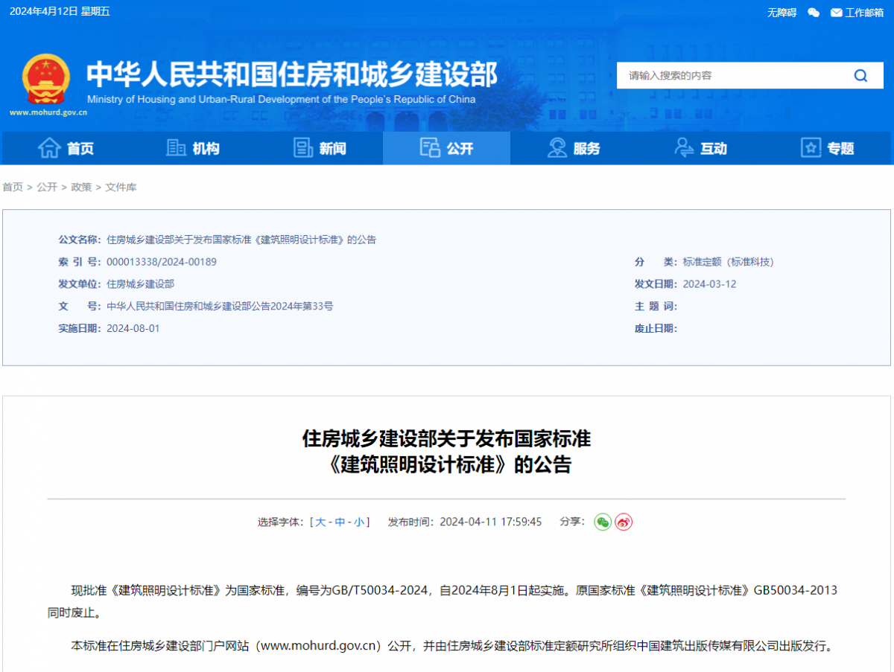This screenshot has width=894, height=672.
Task: Open 文件库 breadcrumb link
Action: click(121, 187)
